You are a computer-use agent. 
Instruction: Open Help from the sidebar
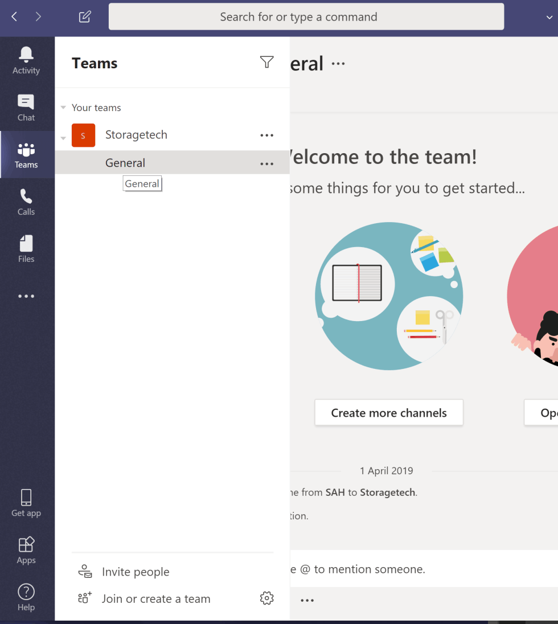click(26, 597)
